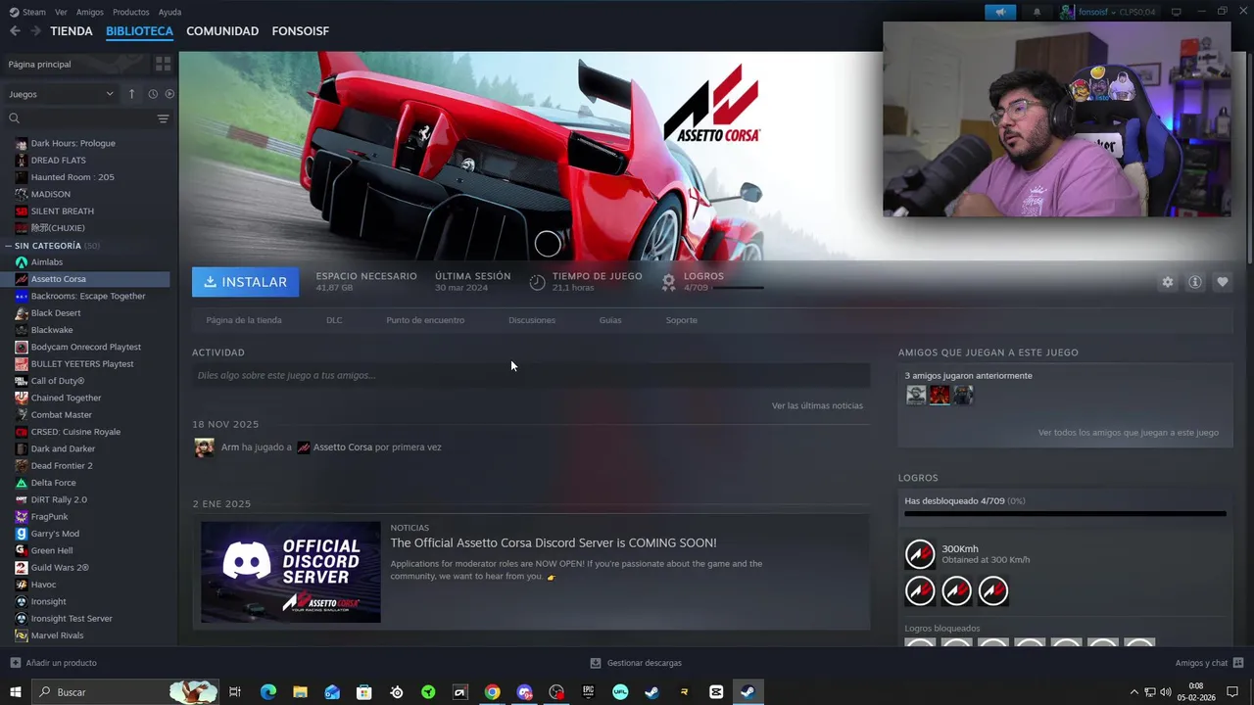Add Assetto Corsa to favorites heart
Viewport: 1254px width, 705px height.
[1222, 282]
